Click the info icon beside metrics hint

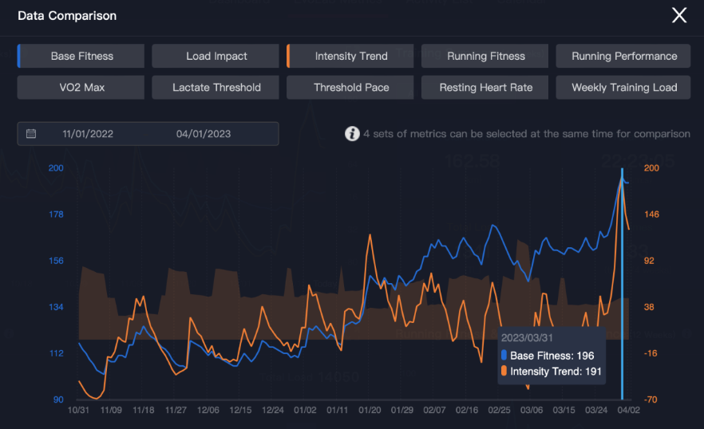pyautogui.click(x=352, y=134)
